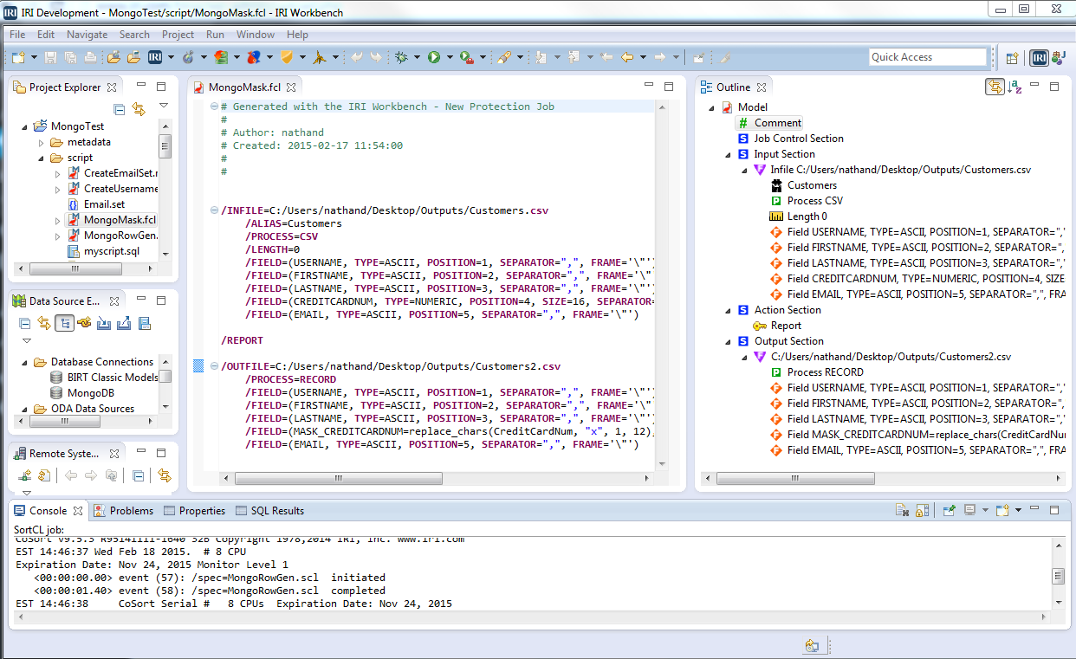Collapse the Output Section node in Outline
1076x659 pixels.
point(729,341)
